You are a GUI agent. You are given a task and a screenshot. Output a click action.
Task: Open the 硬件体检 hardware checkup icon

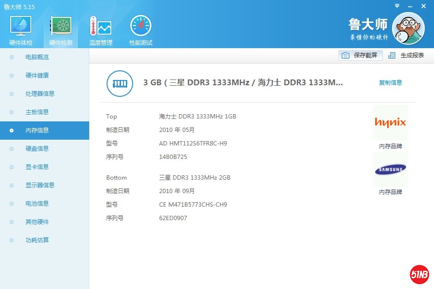pyautogui.click(x=21, y=26)
